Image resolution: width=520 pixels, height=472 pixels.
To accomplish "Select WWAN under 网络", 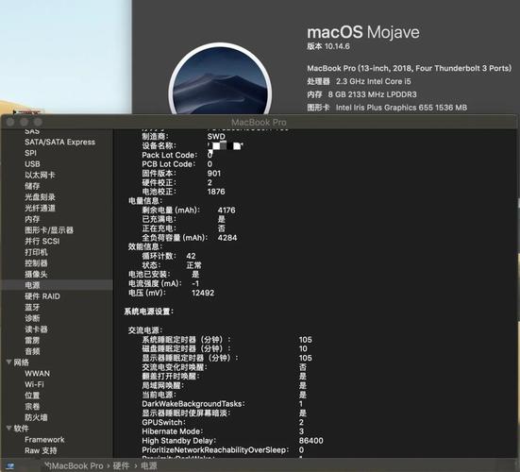I will click(x=37, y=373).
